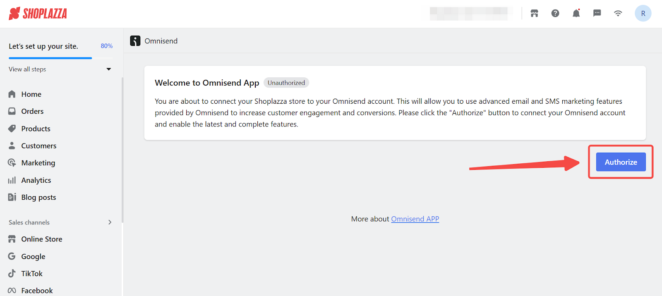This screenshot has height=296, width=662.
Task: Expand the Sales channels chevron
Action: click(x=110, y=222)
